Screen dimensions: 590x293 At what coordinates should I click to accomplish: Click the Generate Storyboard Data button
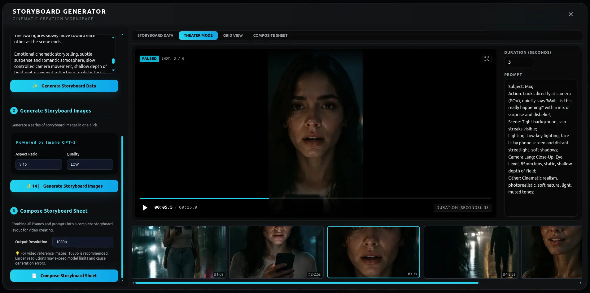click(x=64, y=86)
